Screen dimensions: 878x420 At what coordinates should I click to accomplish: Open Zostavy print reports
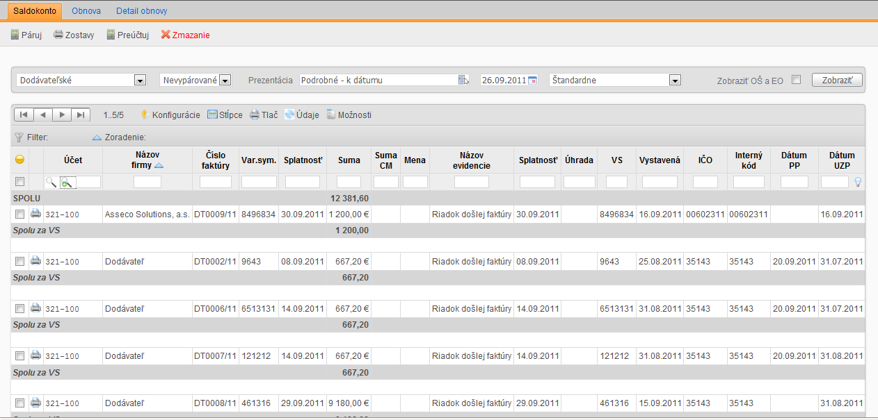click(x=74, y=35)
